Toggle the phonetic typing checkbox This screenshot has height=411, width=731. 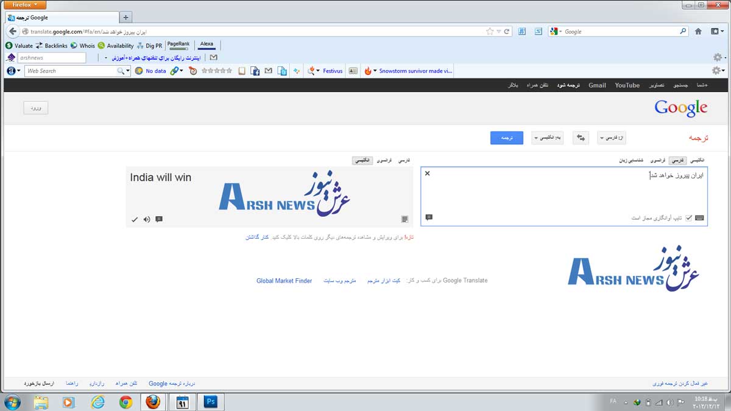click(x=688, y=218)
